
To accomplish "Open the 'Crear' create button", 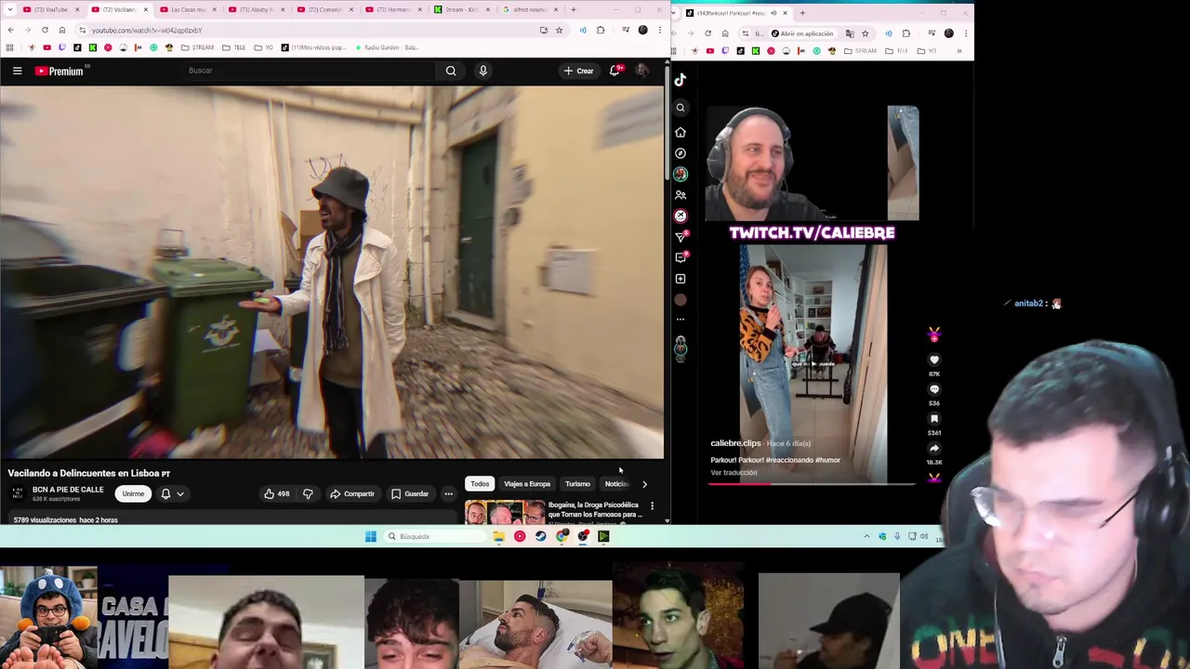I will coord(578,71).
